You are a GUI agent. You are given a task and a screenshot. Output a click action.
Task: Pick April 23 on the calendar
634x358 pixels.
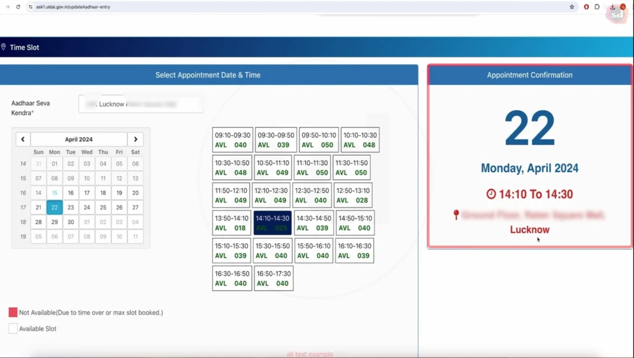coord(71,207)
